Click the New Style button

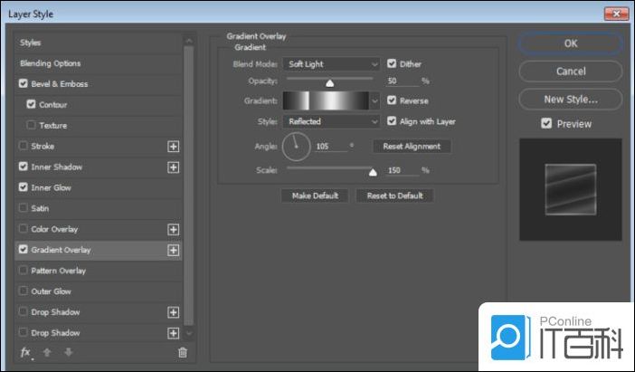click(x=570, y=99)
